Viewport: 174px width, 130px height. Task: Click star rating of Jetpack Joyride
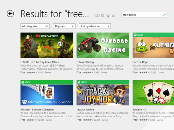88,120
